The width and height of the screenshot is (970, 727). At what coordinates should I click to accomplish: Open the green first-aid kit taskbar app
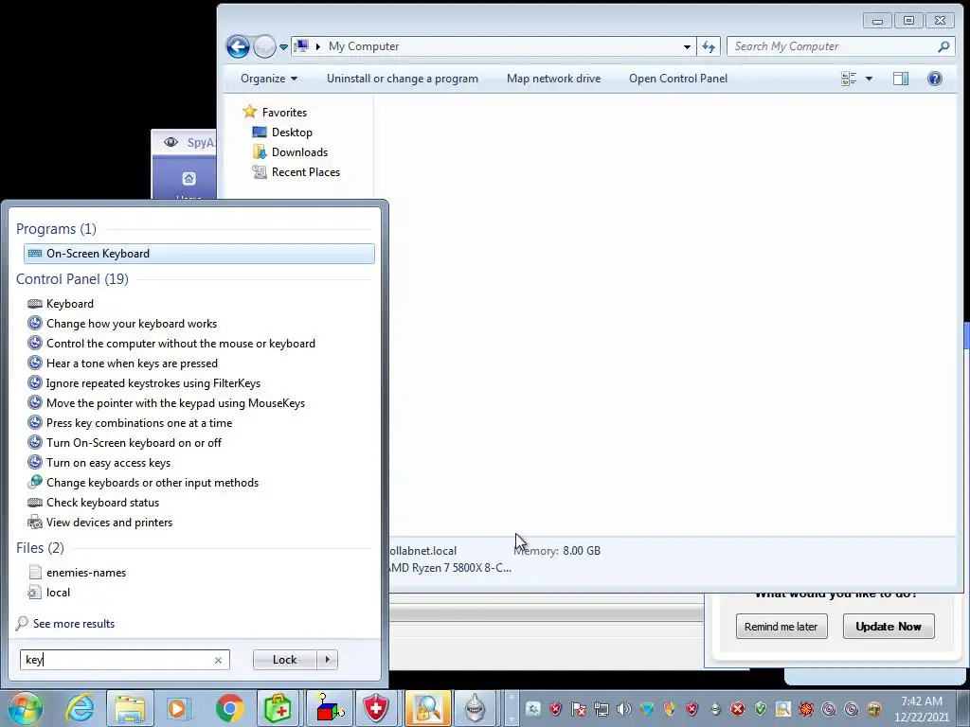pyautogui.click(x=278, y=708)
